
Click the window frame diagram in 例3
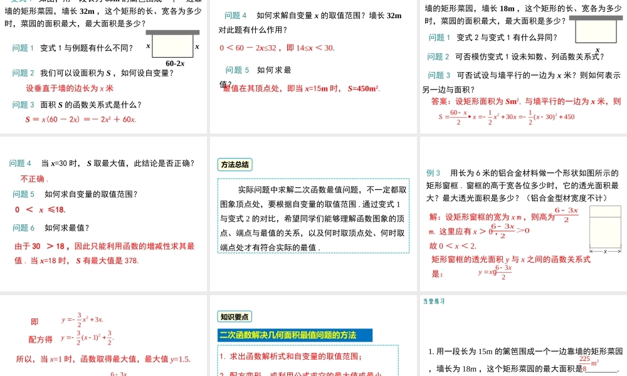pyautogui.click(x=605, y=229)
